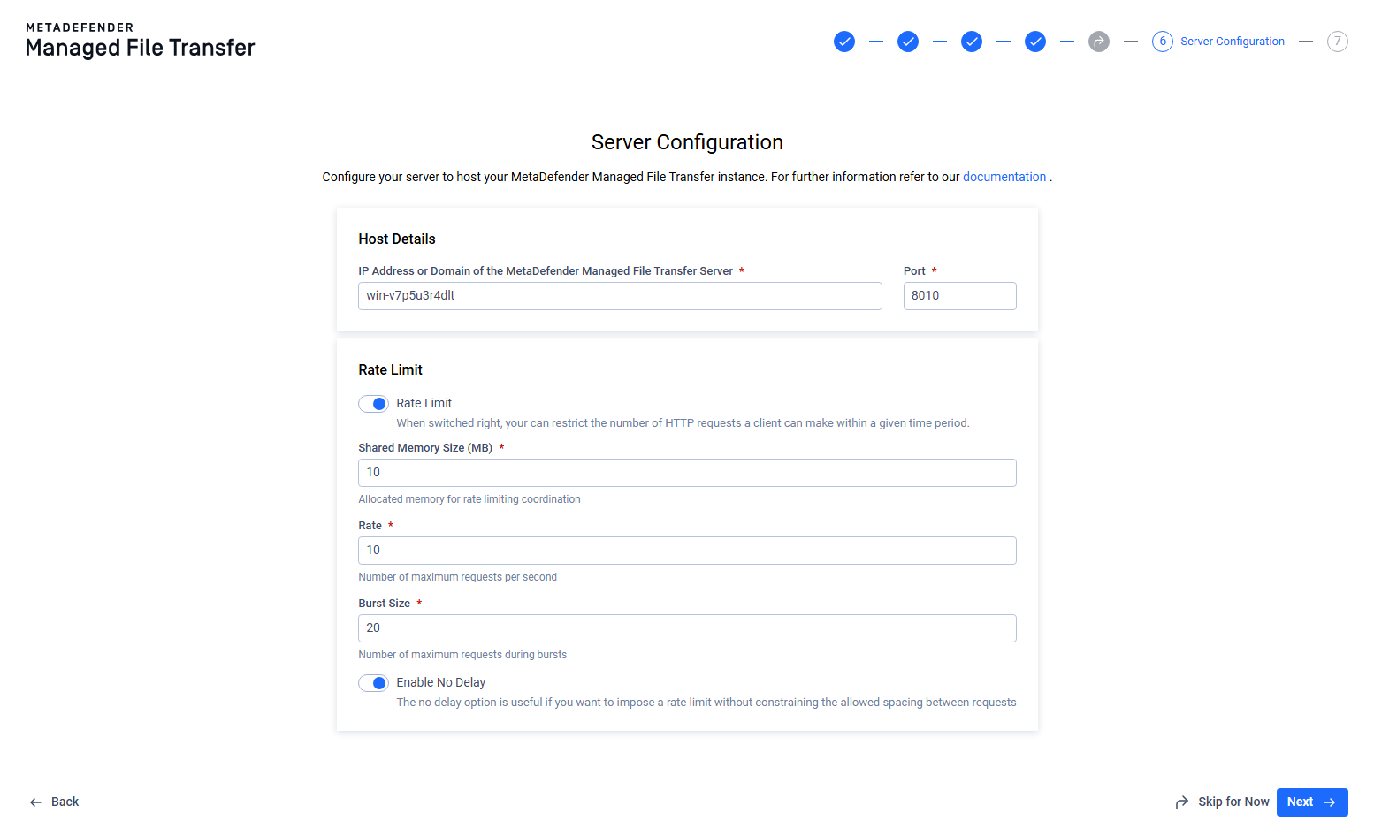Image resolution: width=1374 pixels, height=836 pixels.
Task: Disable the Rate Limit toggle
Action: [374, 404]
